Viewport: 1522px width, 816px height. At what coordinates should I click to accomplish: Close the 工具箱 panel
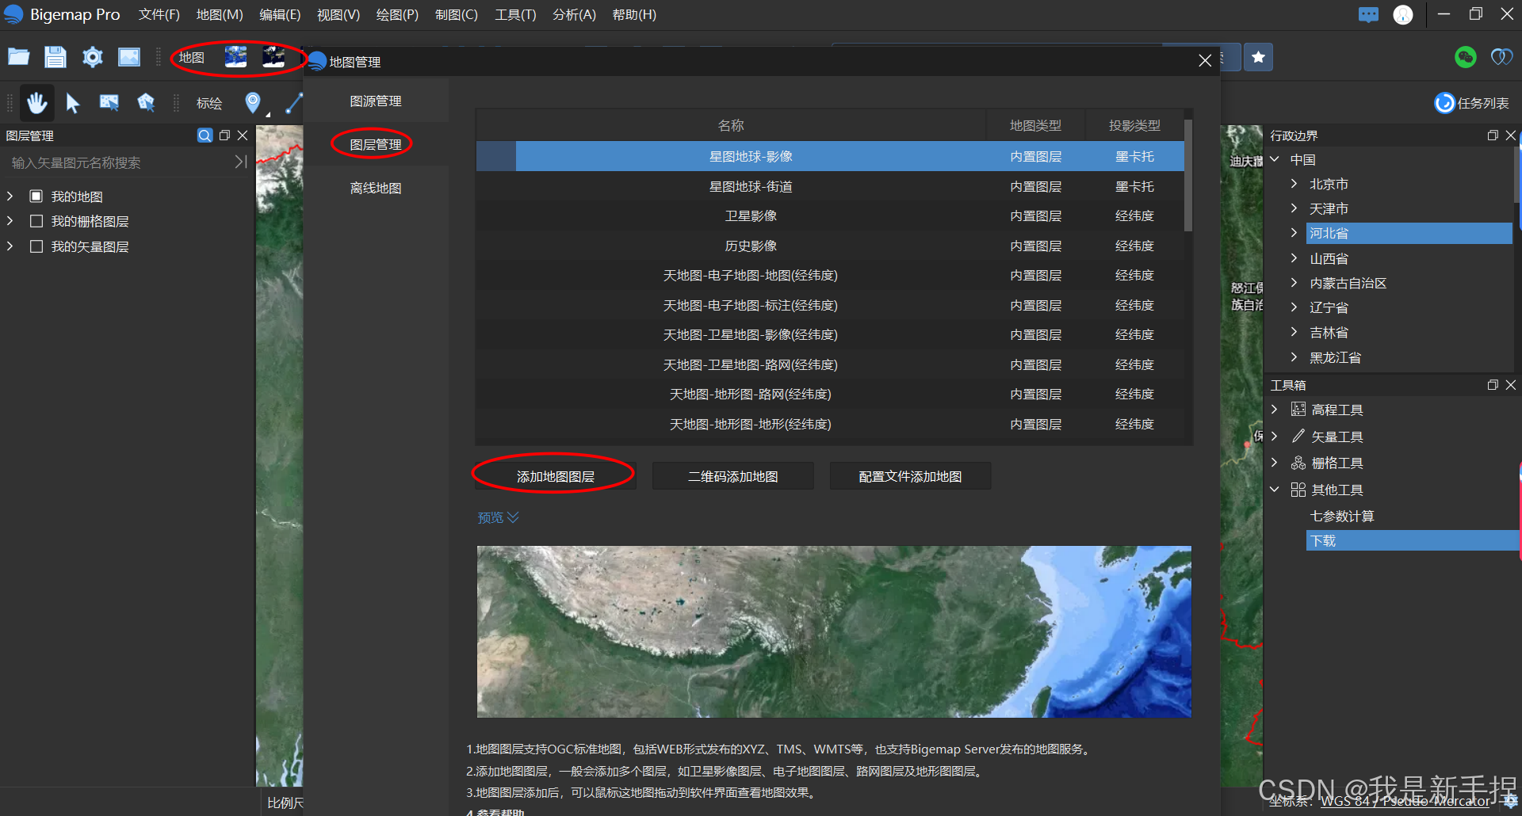(x=1511, y=385)
